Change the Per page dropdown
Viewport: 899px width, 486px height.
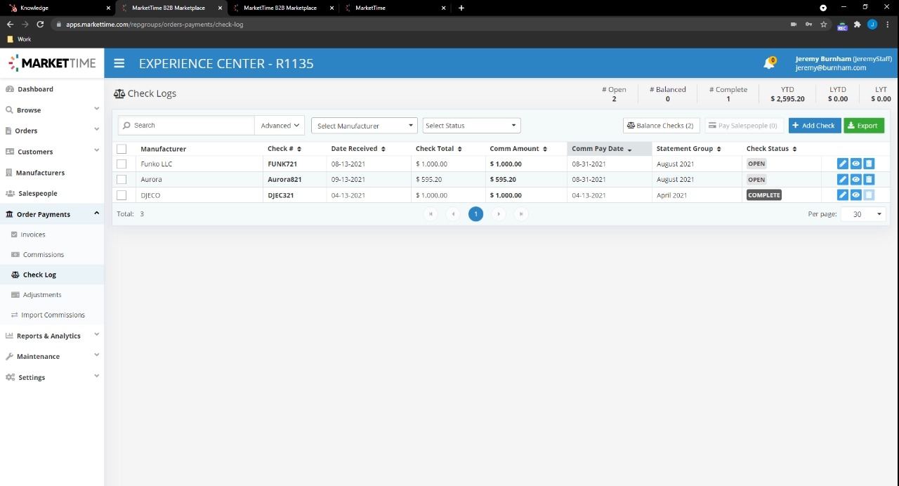863,214
